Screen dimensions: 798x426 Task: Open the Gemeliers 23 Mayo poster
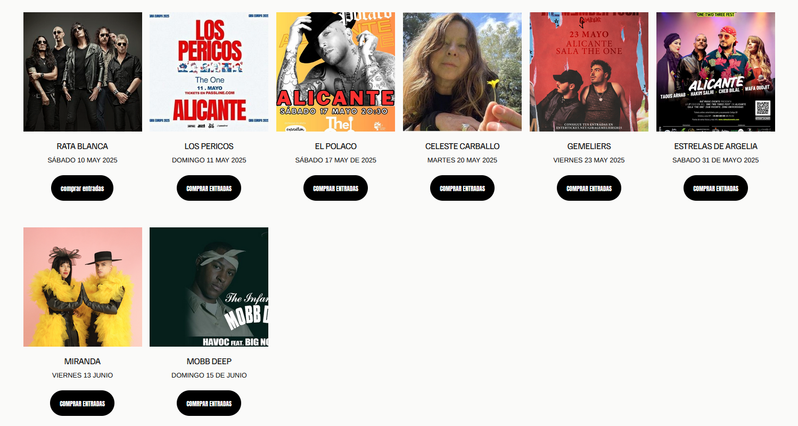click(589, 72)
